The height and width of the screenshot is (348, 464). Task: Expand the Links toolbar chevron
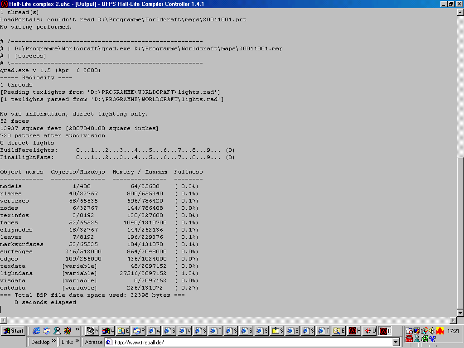77,341
